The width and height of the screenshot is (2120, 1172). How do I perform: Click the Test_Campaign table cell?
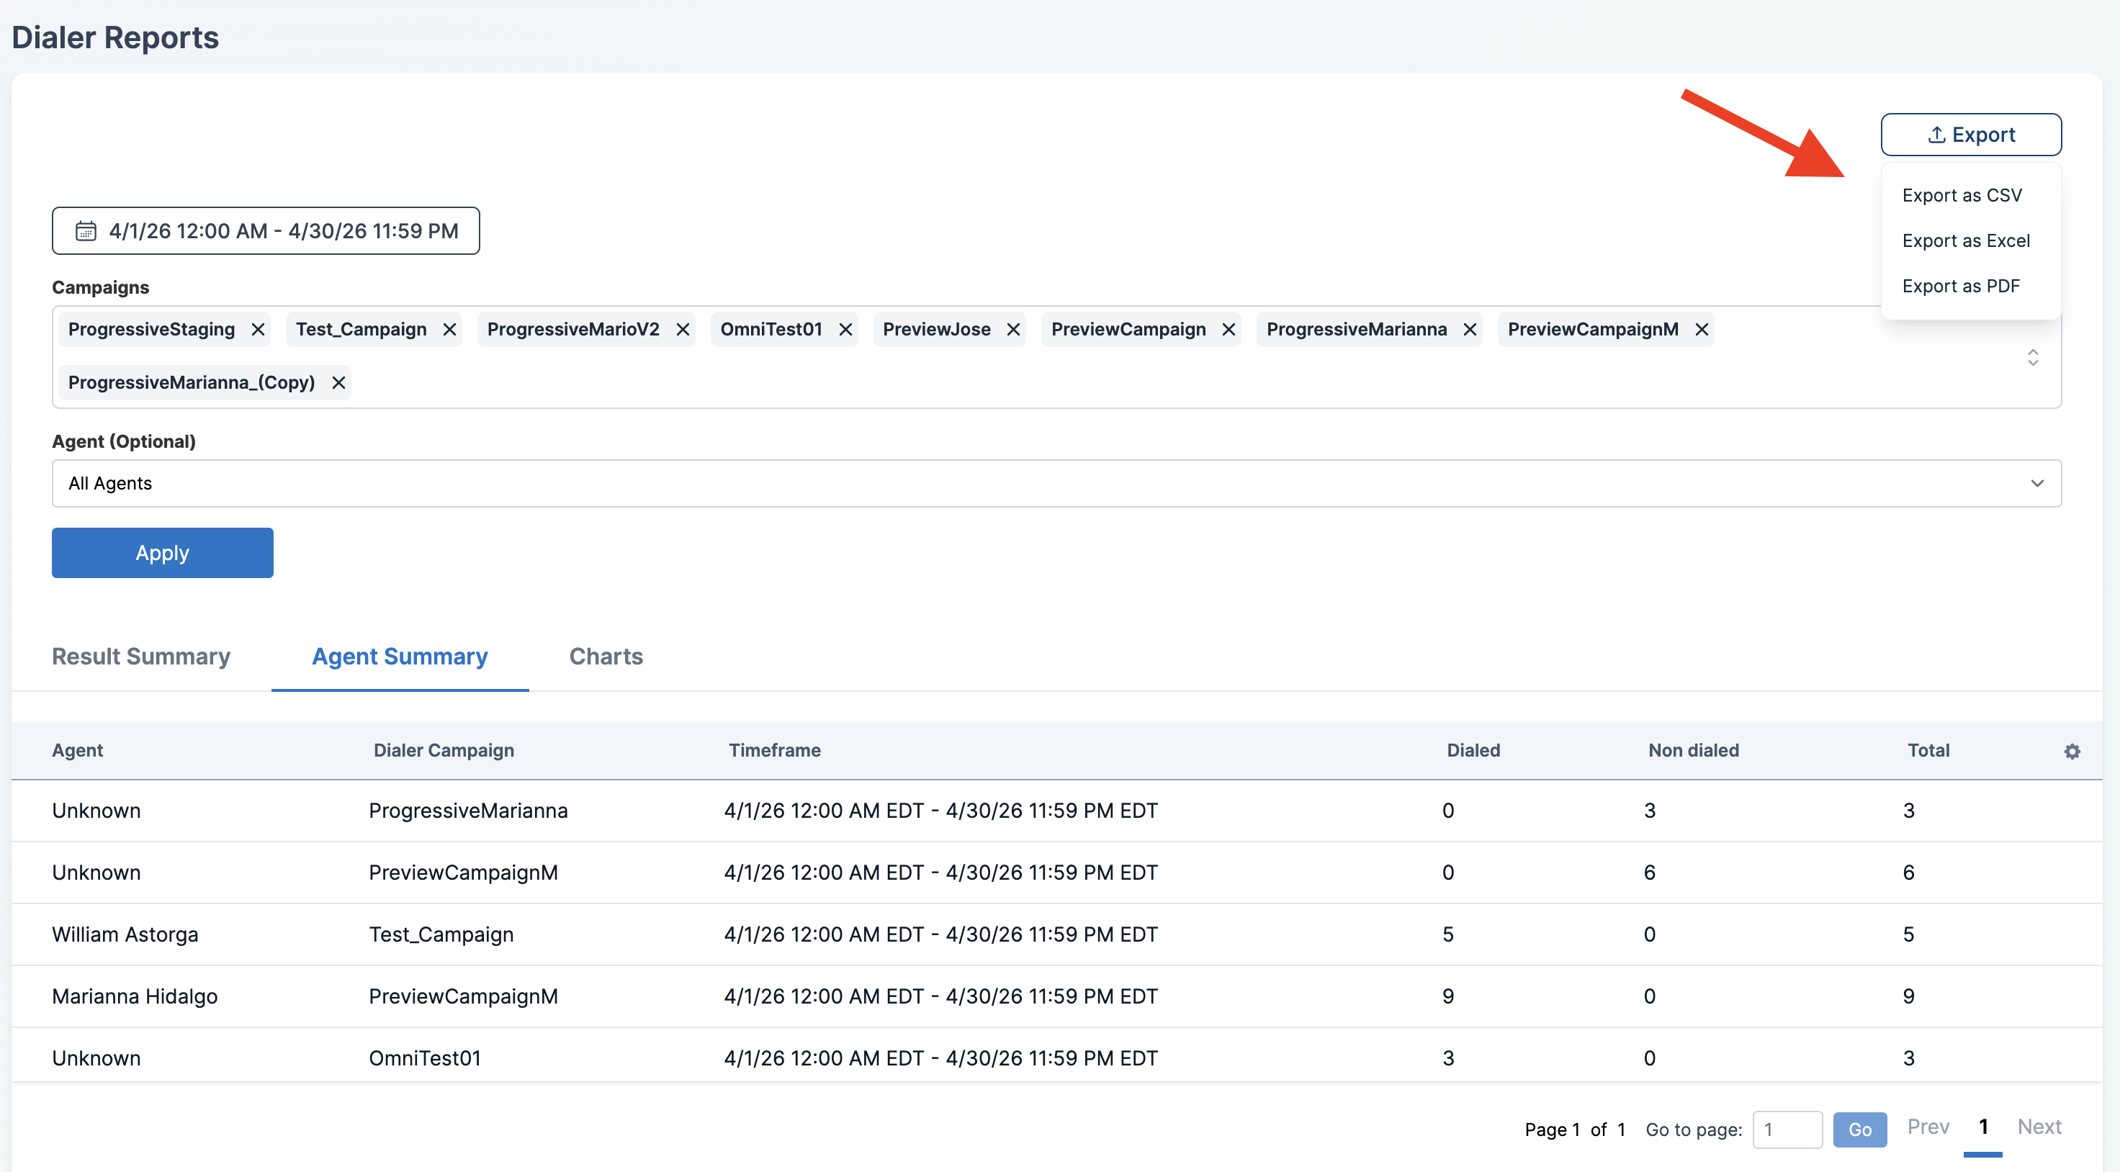[x=441, y=934]
